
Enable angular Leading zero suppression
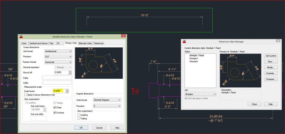[x=79, y=115]
